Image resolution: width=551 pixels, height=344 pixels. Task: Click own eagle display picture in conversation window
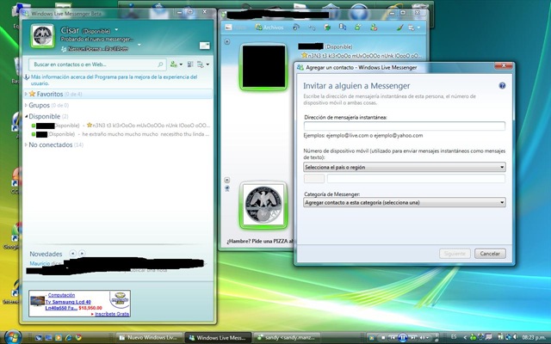pyautogui.click(x=263, y=206)
